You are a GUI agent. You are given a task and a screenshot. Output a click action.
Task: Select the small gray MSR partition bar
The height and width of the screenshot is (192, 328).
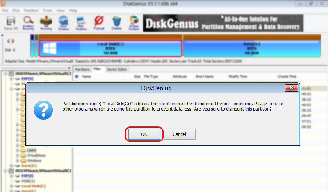[36, 46]
